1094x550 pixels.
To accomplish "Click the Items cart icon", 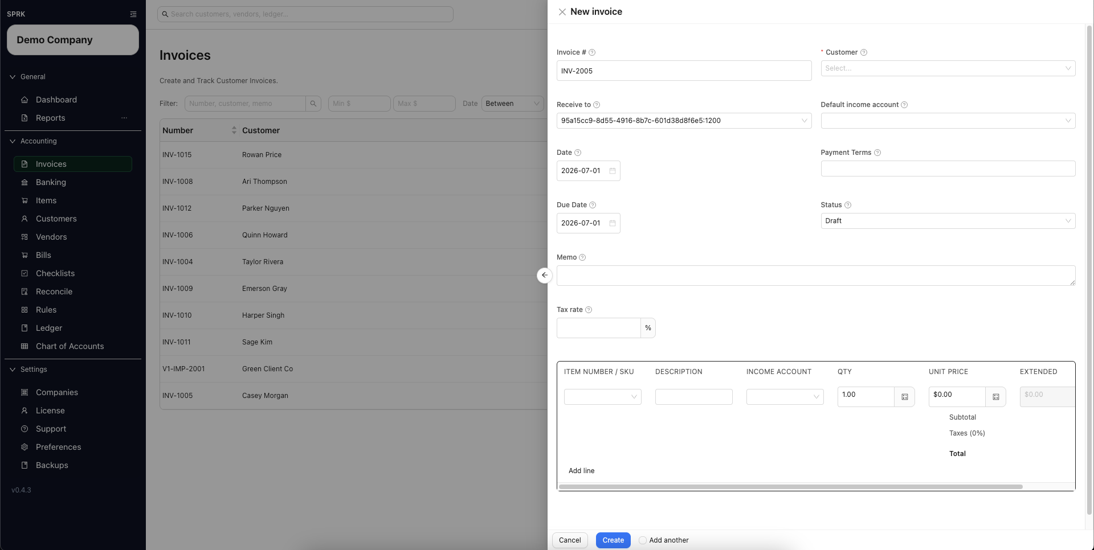I will click(25, 200).
